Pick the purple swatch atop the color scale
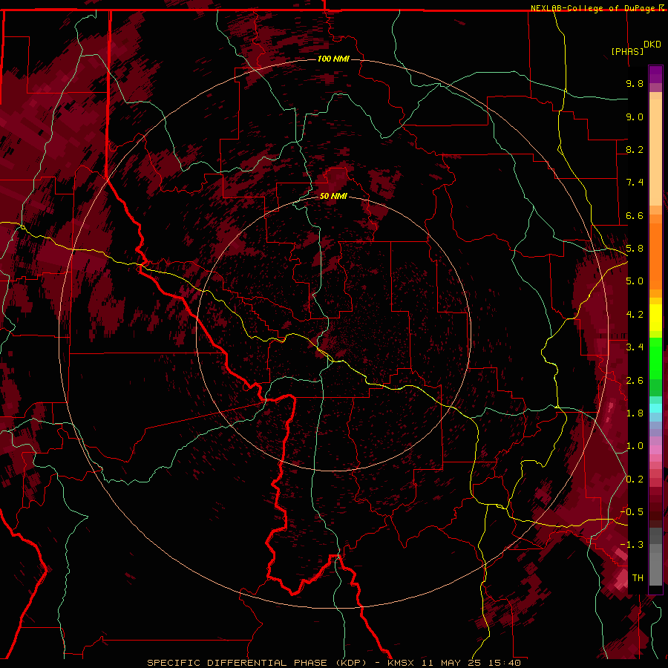 pos(655,74)
